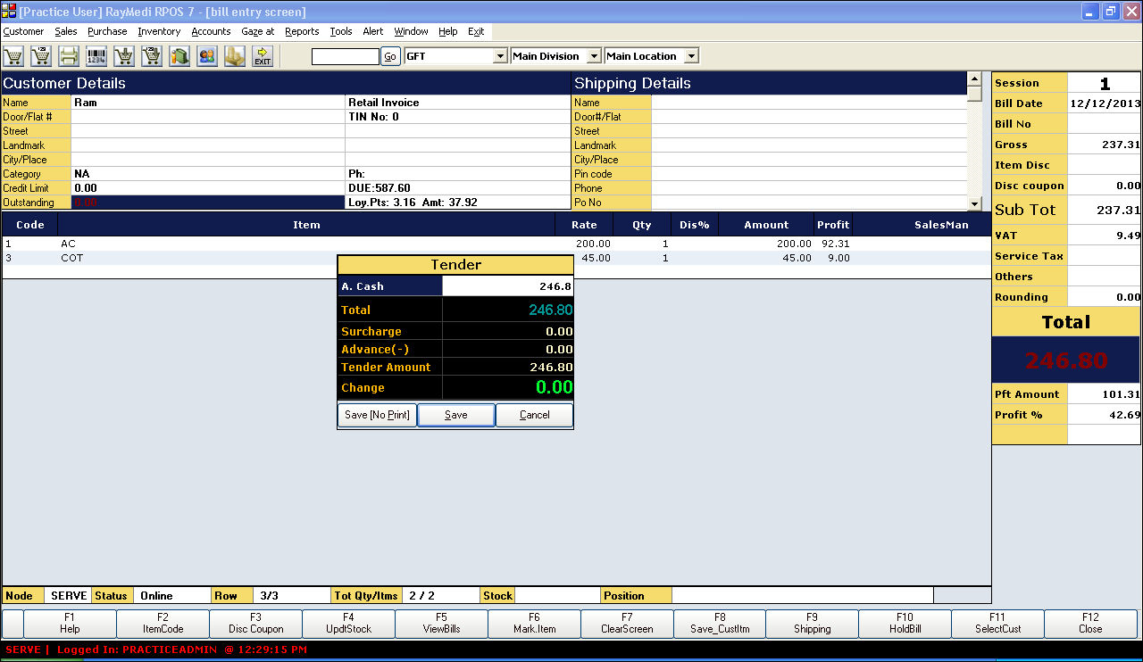1143x662 pixels.
Task: Click the printer toolbar icon
Action: pyautogui.click(x=69, y=56)
